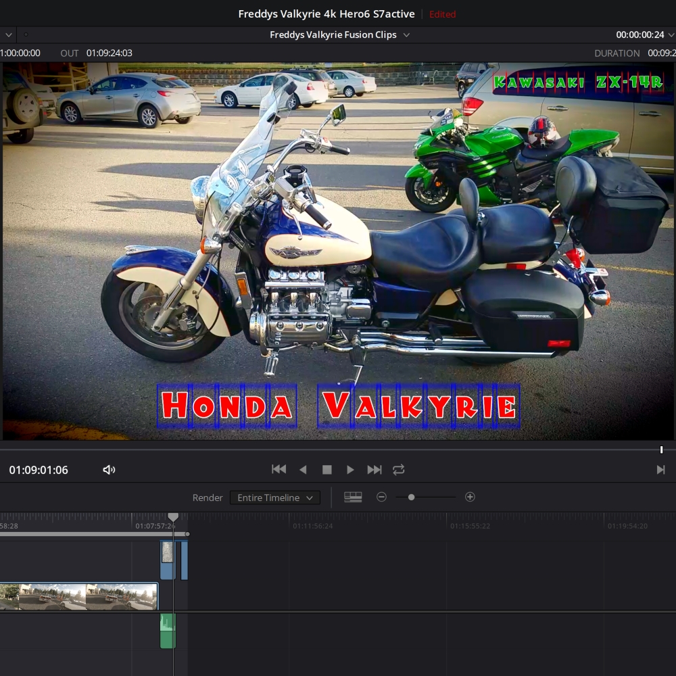Jump to first frame of timeline
Viewport: 676px width, 676px height.
(279, 470)
